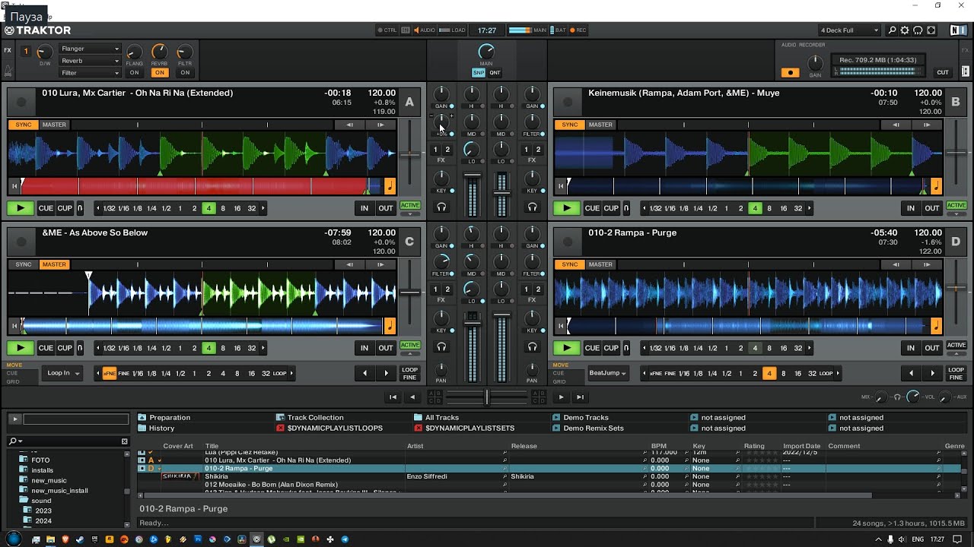
Task: Click the browser search magnifier icon in header
Action: [x=892, y=30]
